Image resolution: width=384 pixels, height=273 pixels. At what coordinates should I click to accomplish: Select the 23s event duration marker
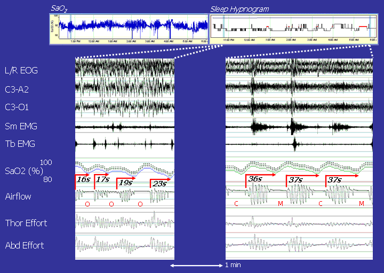(158, 184)
